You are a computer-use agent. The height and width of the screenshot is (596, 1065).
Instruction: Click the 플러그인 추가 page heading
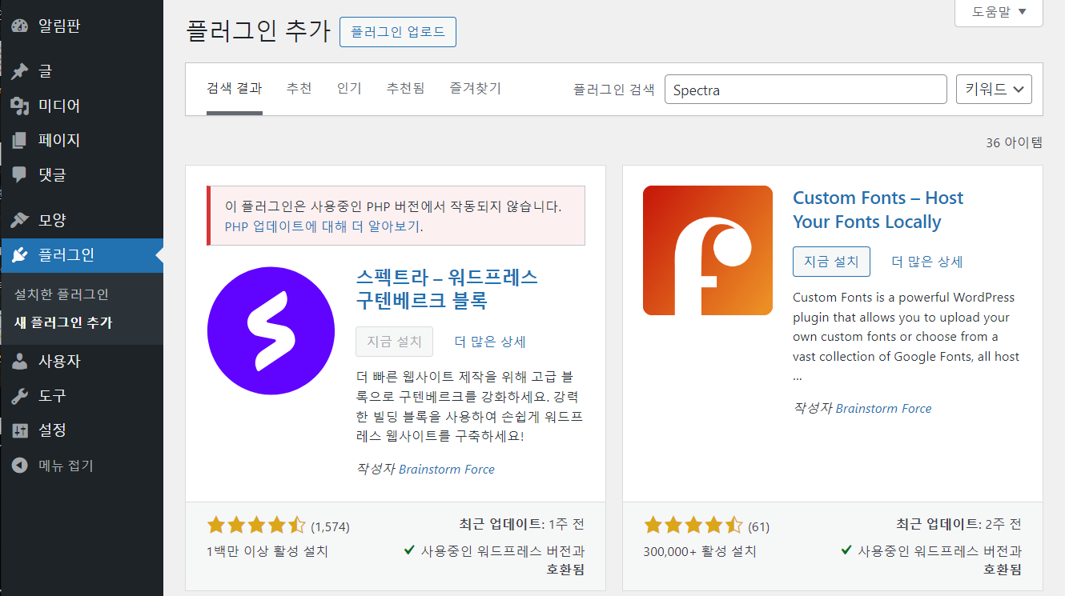(x=258, y=31)
